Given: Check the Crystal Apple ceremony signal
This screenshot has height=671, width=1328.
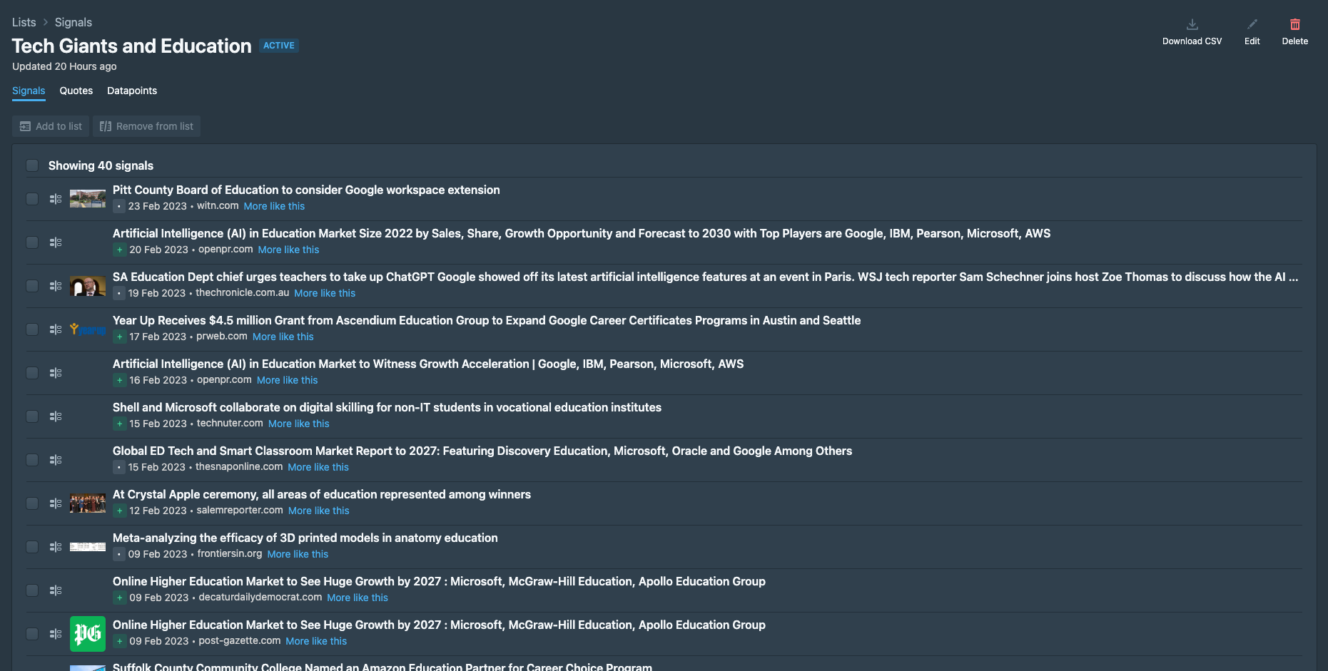Looking at the screenshot, I should click(32, 503).
